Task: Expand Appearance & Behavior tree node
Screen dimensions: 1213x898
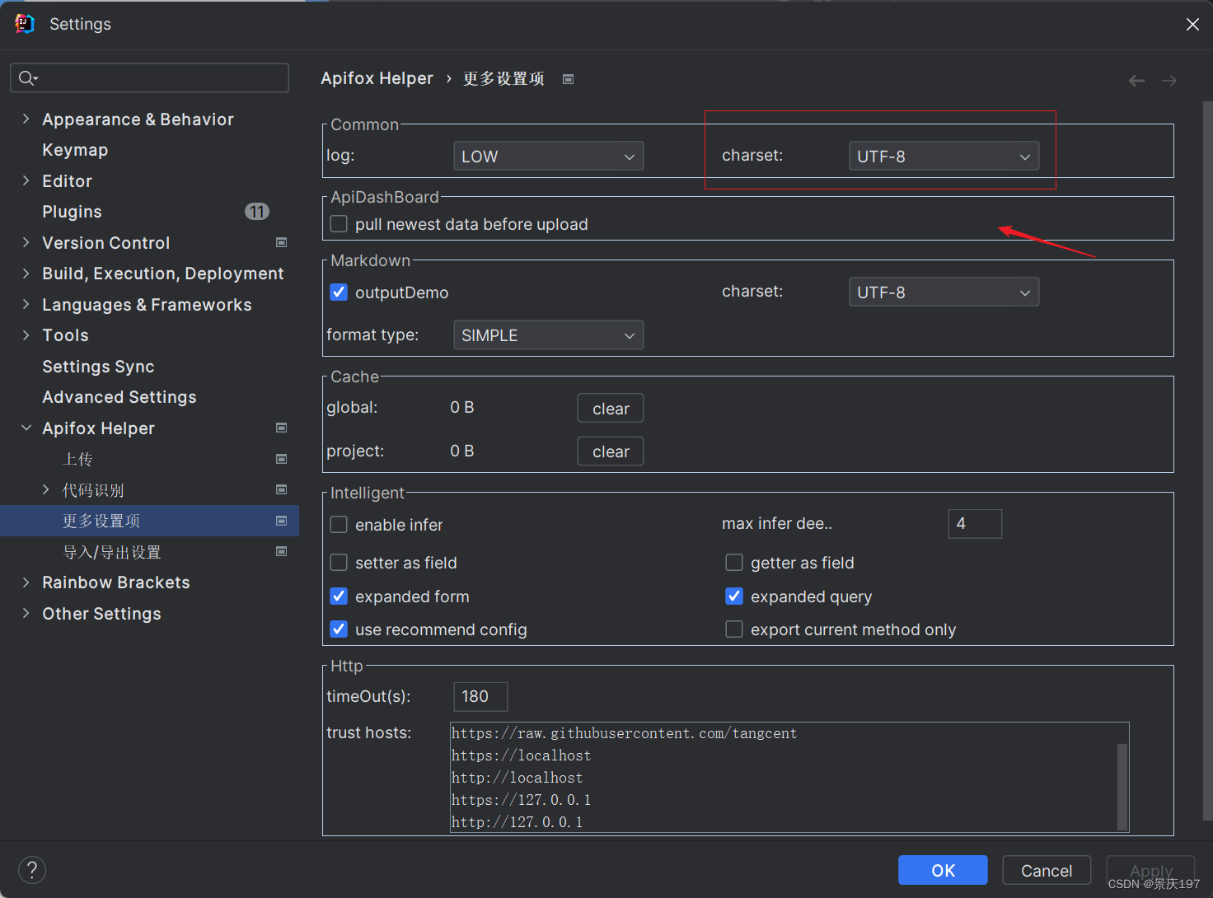Action: click(26, 119)
